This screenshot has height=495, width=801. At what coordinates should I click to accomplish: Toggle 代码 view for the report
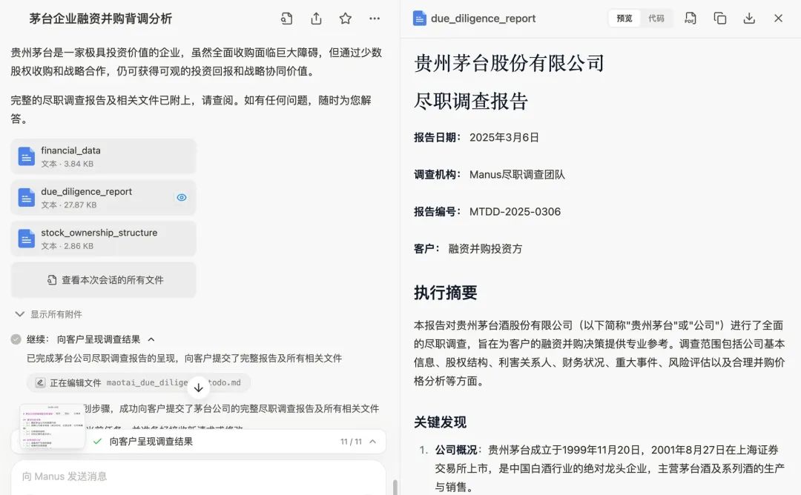(x=656, y=18)
